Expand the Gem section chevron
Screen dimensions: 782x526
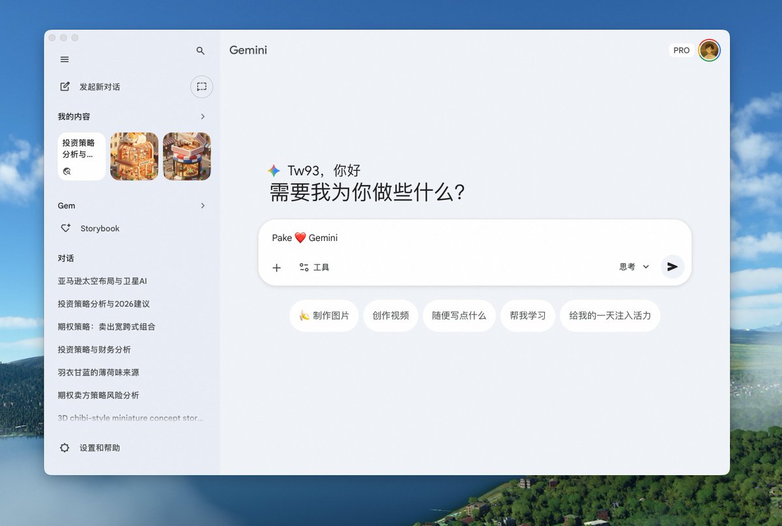[203, 205]
